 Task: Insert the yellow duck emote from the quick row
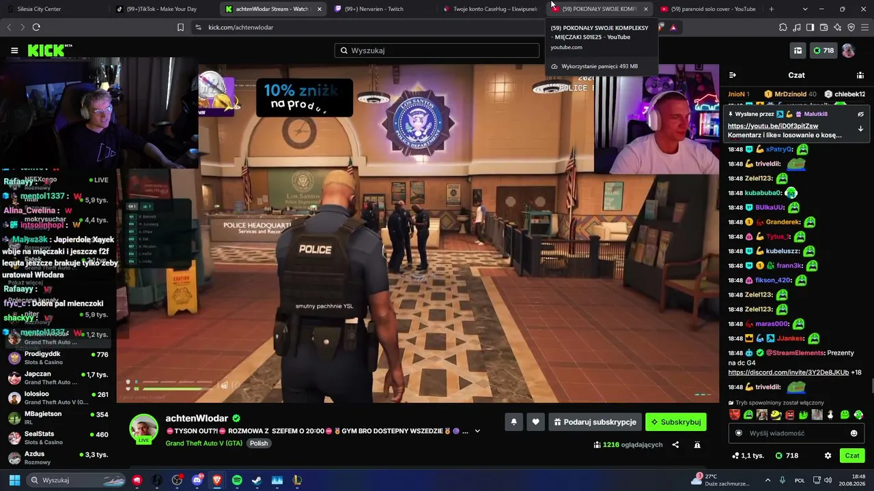pyautogui.click(x=776, y=415)
